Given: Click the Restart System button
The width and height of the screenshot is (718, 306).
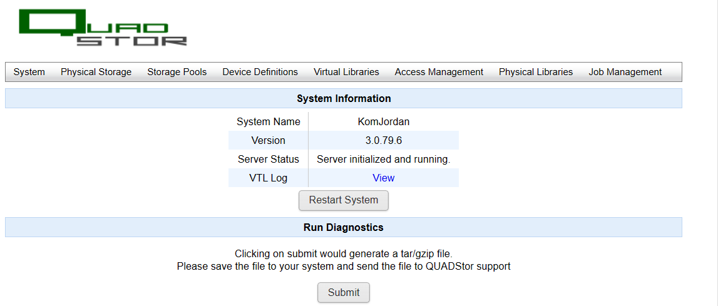Looking at the screenshot, I should point(344,200).
